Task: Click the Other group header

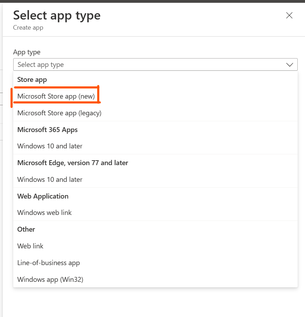Action: pyautogui.click(x=26, y=230)
